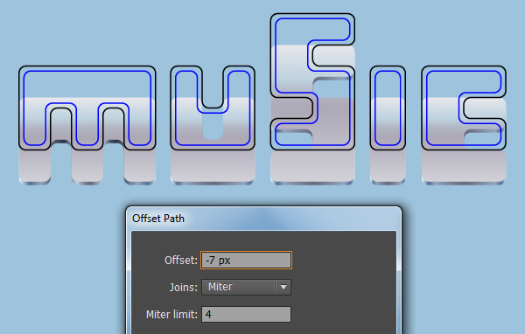Select the letter i shape on canvas
The width and height of the screenshot is (525, 334).
point(388,108)
